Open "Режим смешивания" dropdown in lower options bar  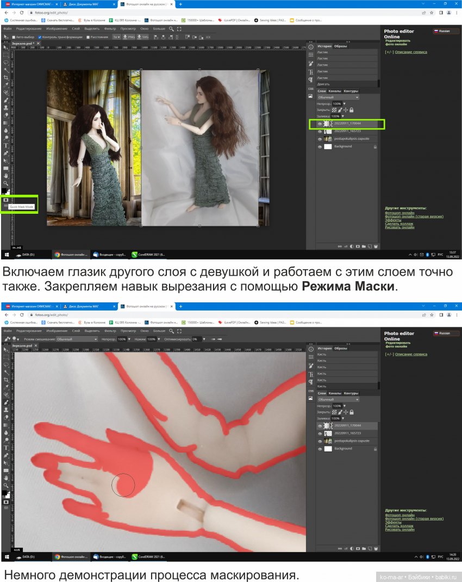[76, 339]
